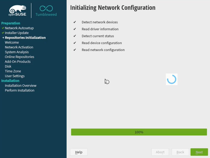Click the Detect network devices text
210x158 pixels.
(x=100, y=22)
